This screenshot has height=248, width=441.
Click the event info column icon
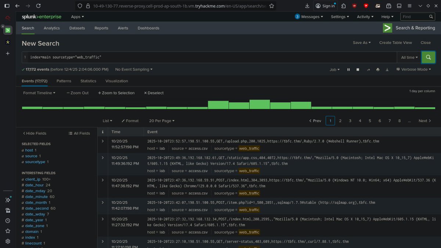point(103,132)
